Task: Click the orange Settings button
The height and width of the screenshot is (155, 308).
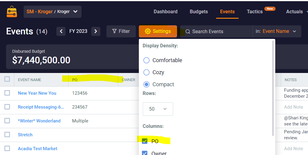Action: pyautogui.click(x=158, y=31)
